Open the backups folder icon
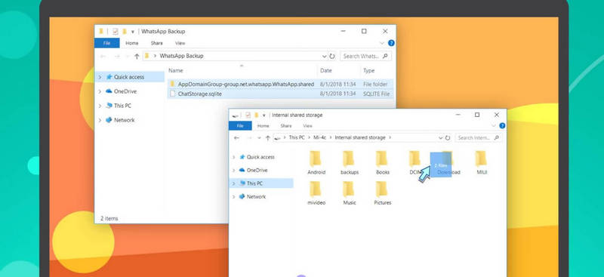 349,159
